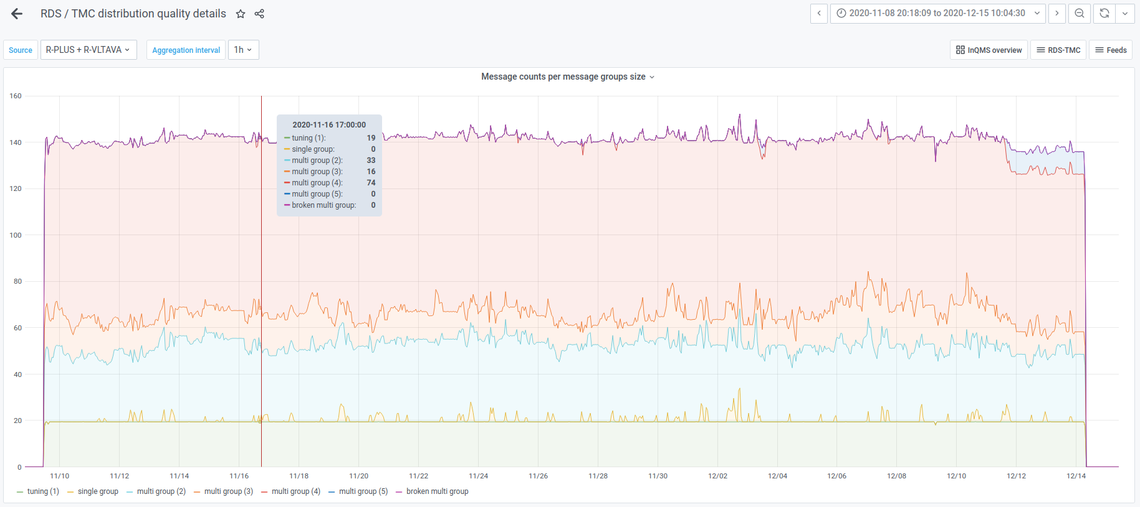Shift time range backward with left chevron

(x=819, y=13)
